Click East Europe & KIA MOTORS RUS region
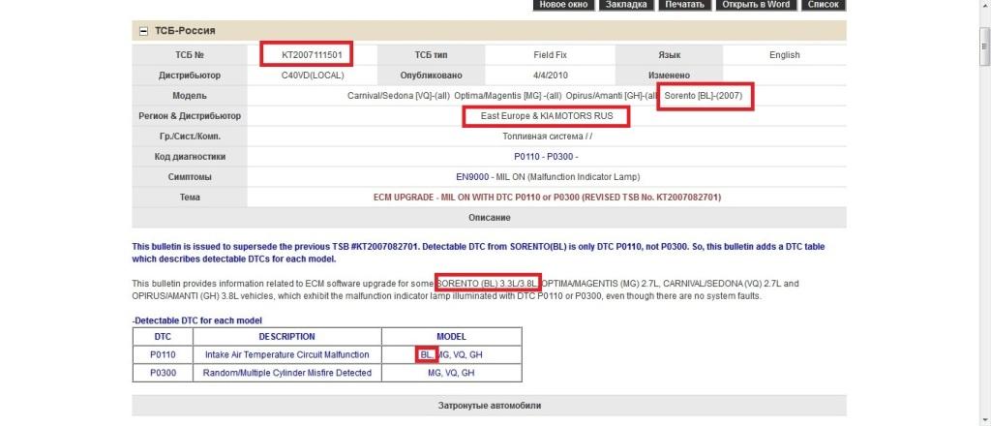Screen dimensions: 991x426 point(547,116)
